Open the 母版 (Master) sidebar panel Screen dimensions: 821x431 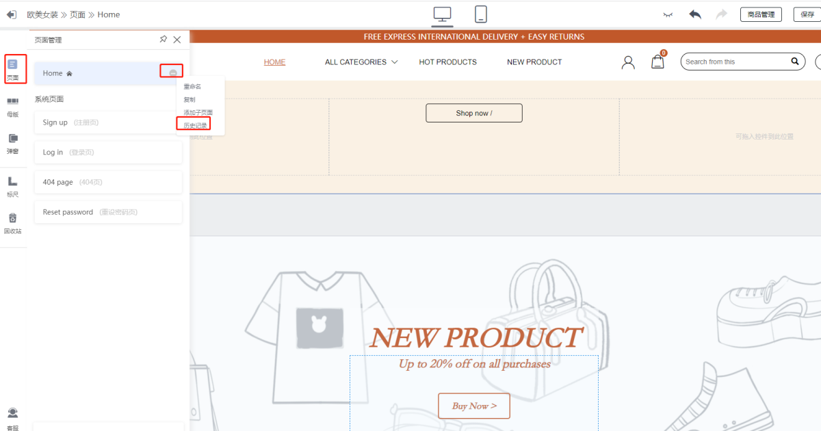pyautogui.click(x=12, y=106)
